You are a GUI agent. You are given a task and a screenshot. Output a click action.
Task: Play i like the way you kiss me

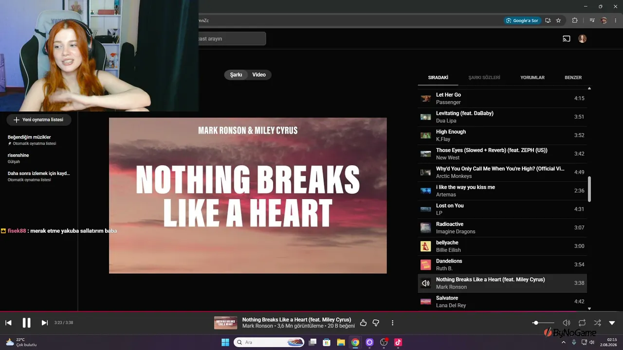coord(502,191)
